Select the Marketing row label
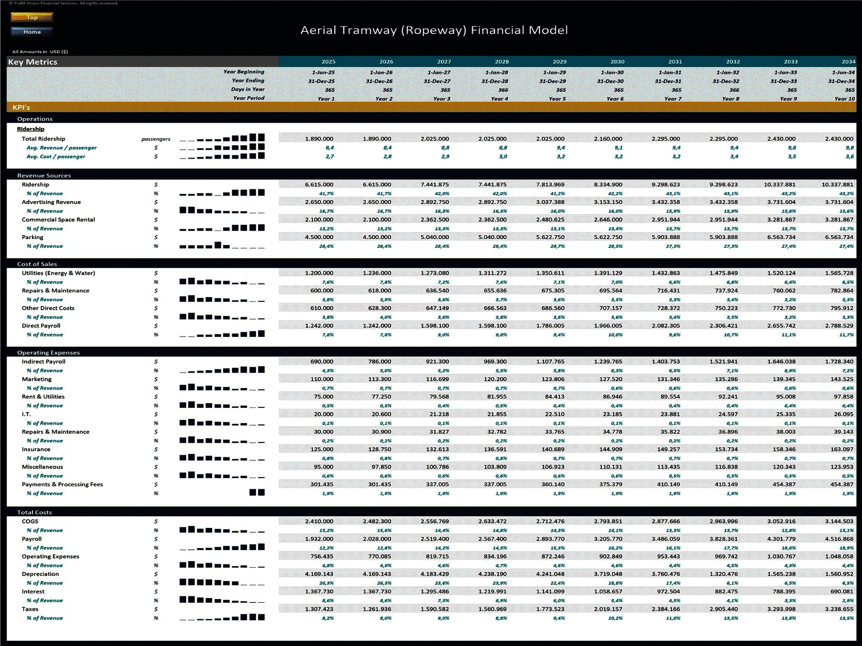The image size is (862, 646). pyautogui.click(x=37, y=379)
